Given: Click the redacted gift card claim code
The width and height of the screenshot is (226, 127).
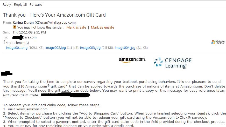Looking at the screenshot, I should pyautogui.click(x=65, y=95).
